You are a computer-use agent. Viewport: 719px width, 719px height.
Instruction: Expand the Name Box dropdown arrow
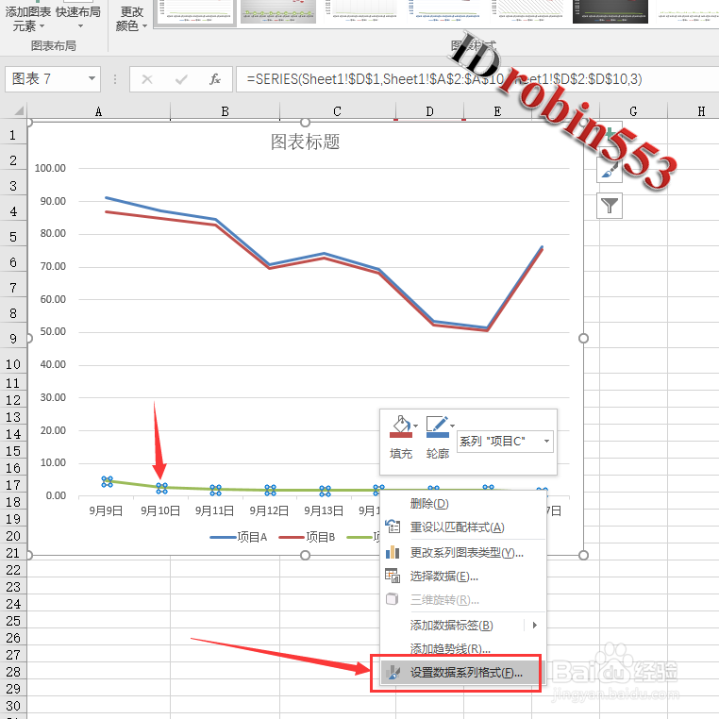pyautogui.click(x=92, y=79)
